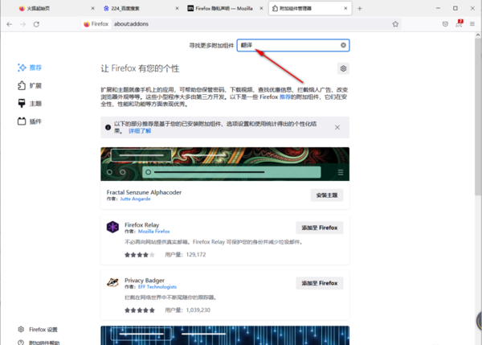The height and width of the screenshot is (345, 482).
Task: Dismiss the personalized recommendation notice
Action: (x=337, y=127)
